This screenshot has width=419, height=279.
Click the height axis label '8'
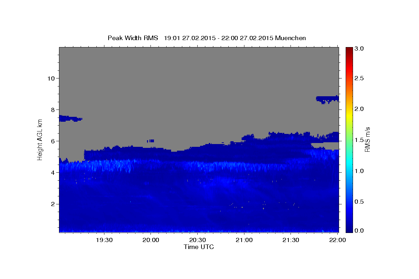tap(52, 110)
